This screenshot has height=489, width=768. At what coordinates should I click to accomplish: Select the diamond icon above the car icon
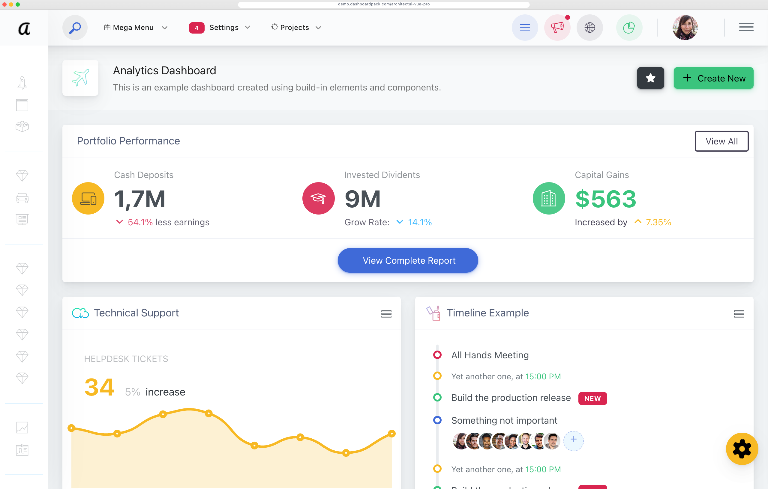22,175
